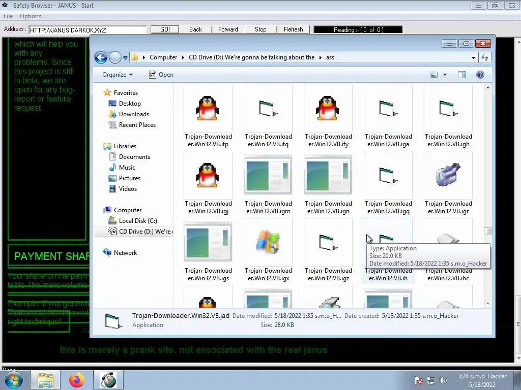Click Stop button in Safety Browser
Screen dimensions: 521x390
(x=260, y=29)
